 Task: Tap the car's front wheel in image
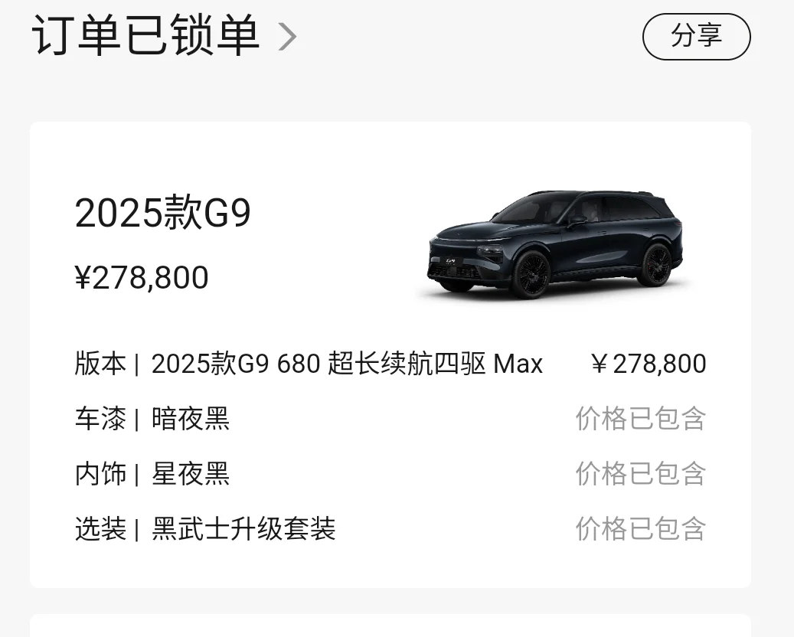(531, 274)
